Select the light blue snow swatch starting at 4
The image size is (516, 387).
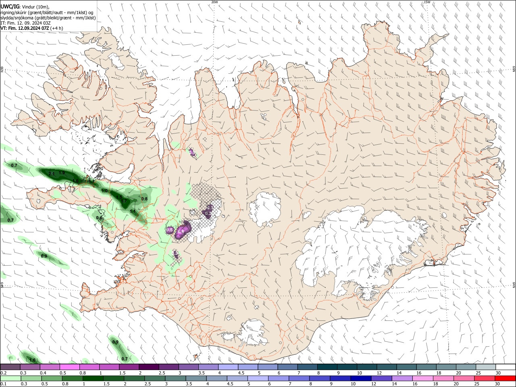coord(227,367)
